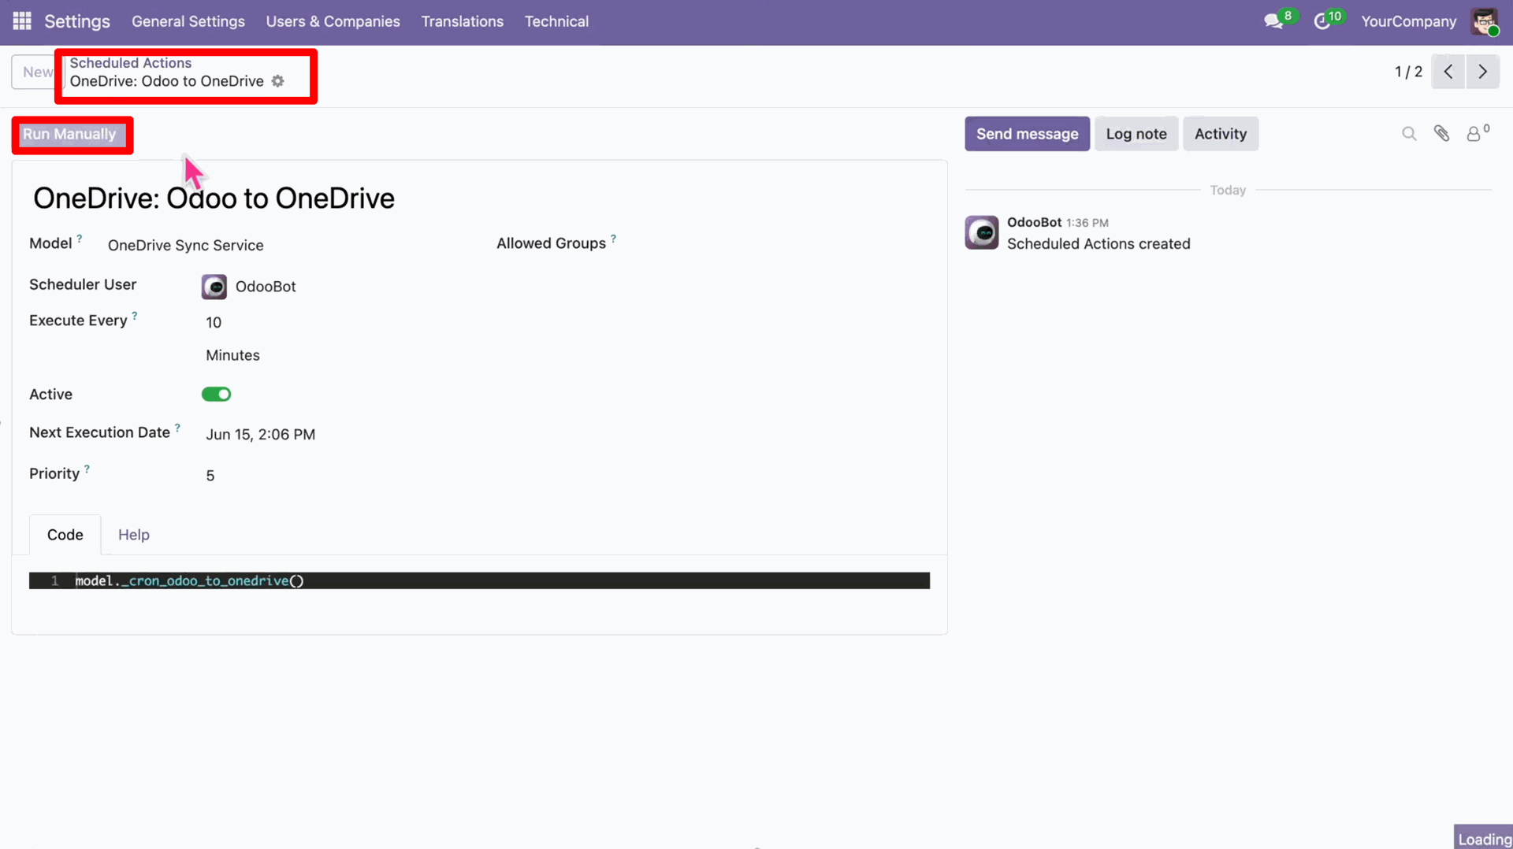1513x849 pixels.
Task: Click the Activity button
Action: [x=1221, y=134]
